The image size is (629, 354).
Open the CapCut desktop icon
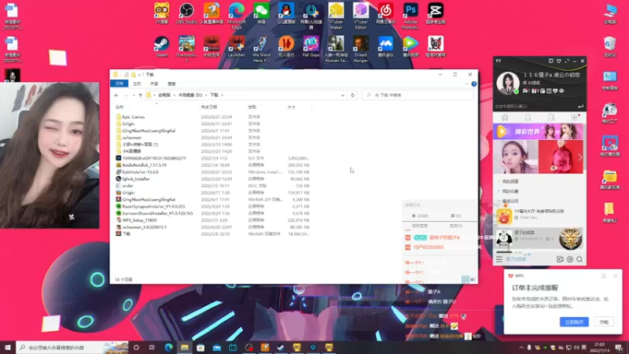pos(436,13)
